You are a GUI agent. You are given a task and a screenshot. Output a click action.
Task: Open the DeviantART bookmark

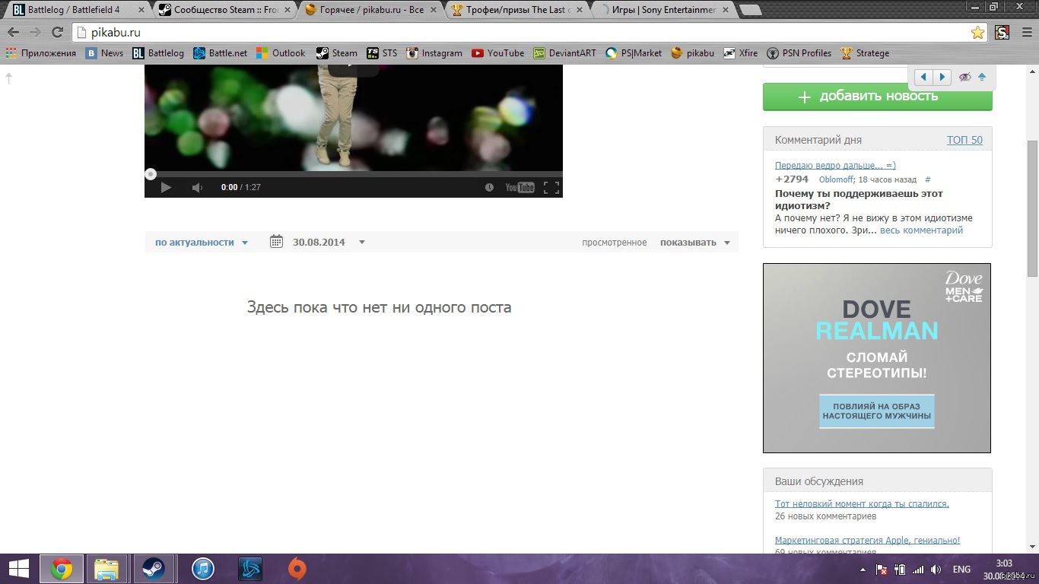(565, 53)
